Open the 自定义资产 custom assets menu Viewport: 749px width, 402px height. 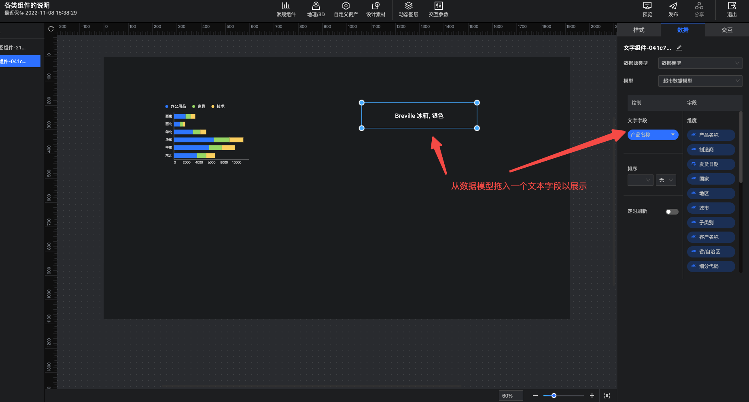346,9
